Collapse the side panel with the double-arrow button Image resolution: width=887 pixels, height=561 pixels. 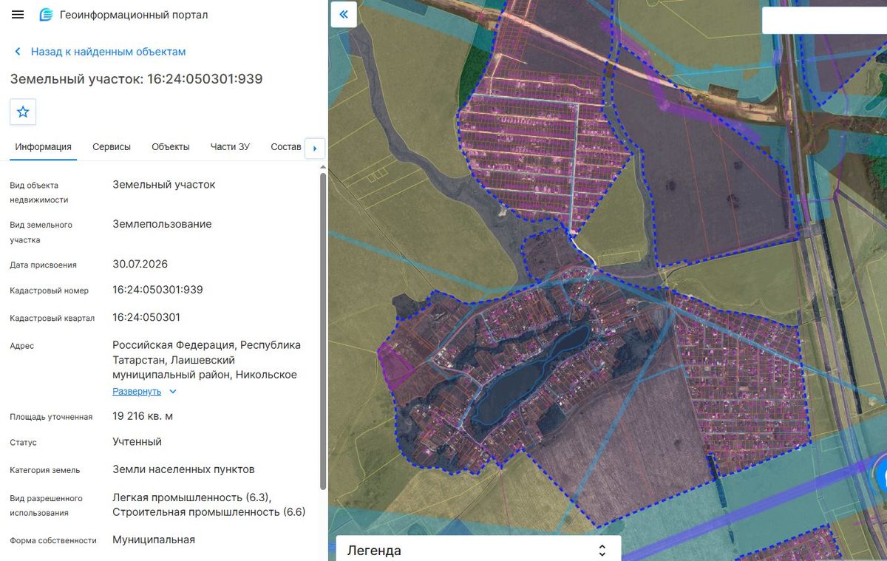click(x=344, y=14)
